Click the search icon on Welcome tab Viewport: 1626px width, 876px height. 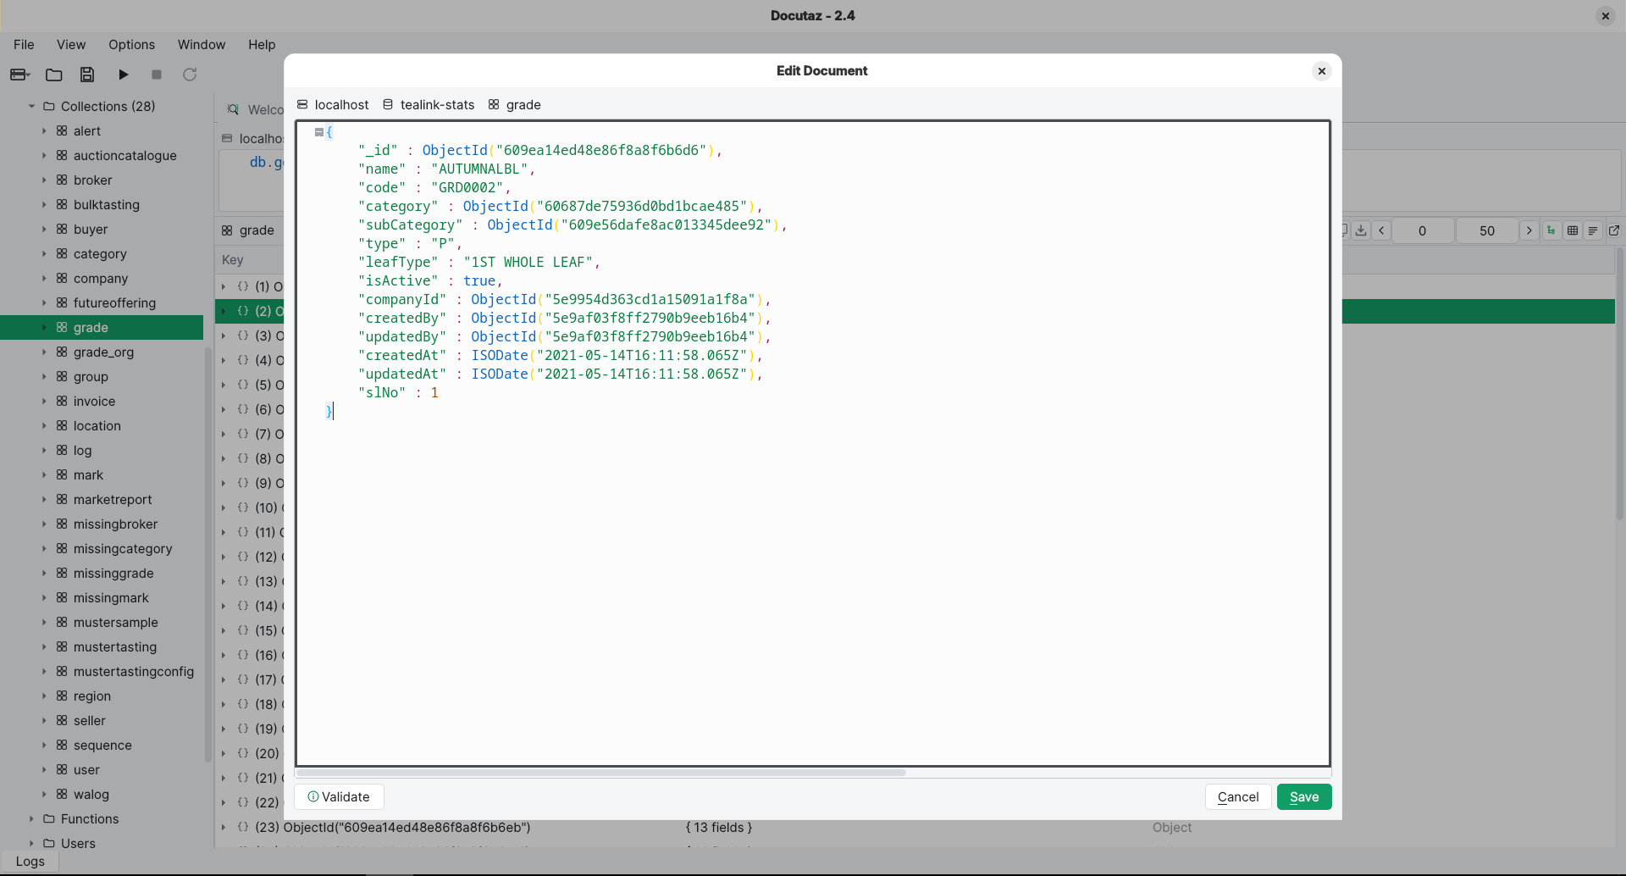coord(233,109)
